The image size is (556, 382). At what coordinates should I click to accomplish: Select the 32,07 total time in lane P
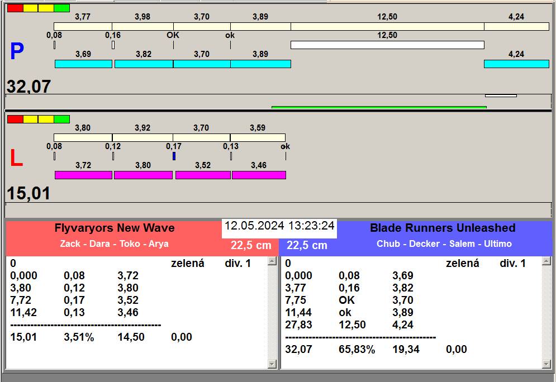tap(29, 87)
